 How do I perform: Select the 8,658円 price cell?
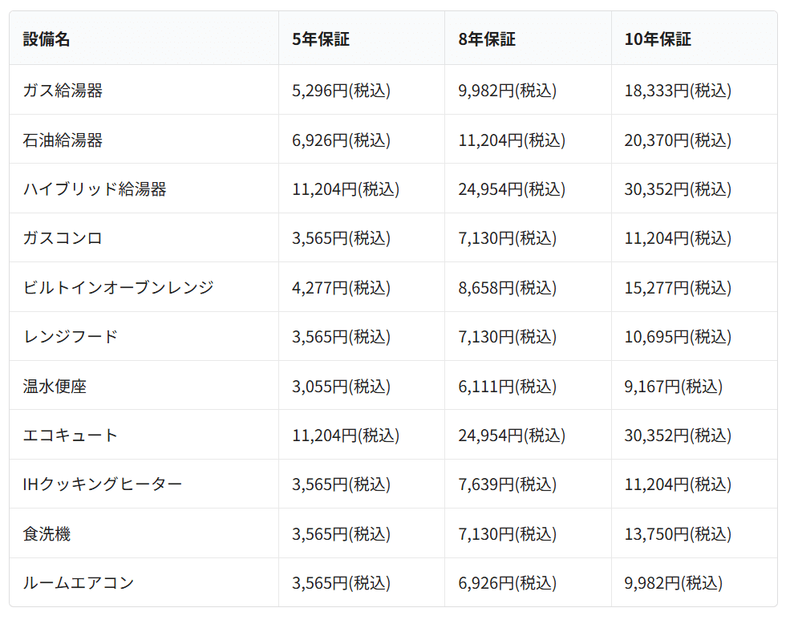coord(507,287)
